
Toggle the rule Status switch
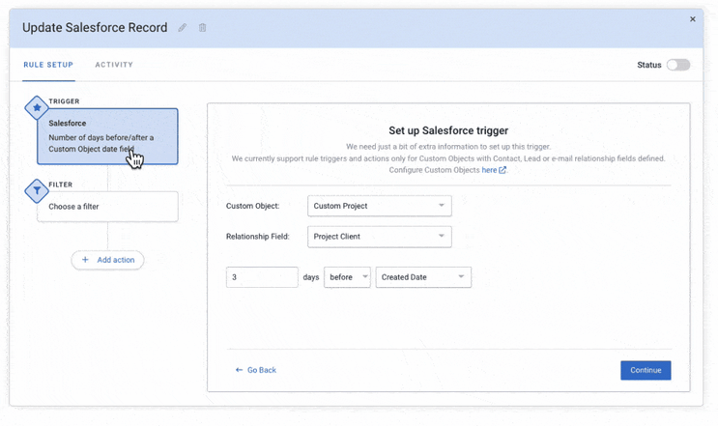678,65
